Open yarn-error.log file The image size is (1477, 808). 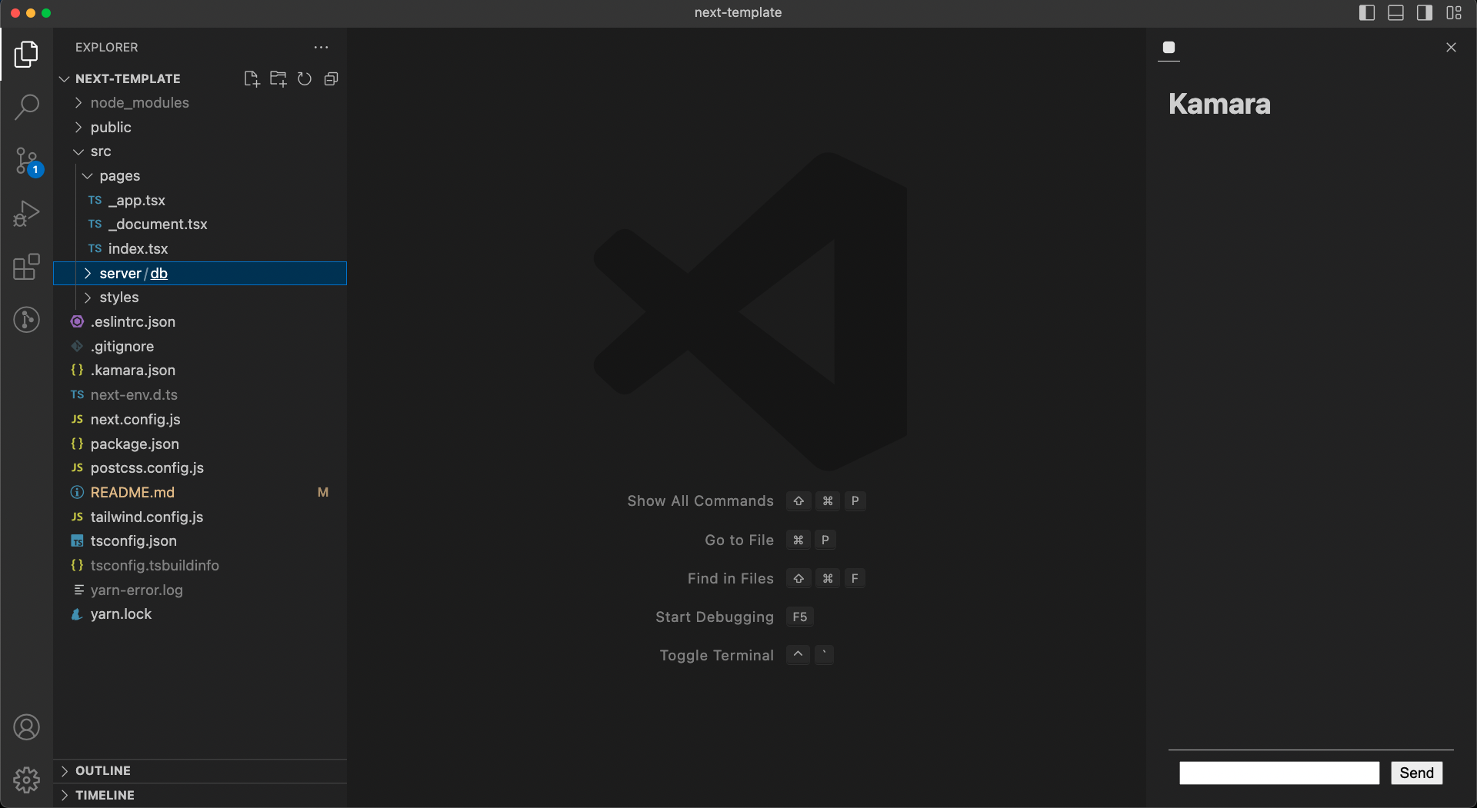point(199,590)
